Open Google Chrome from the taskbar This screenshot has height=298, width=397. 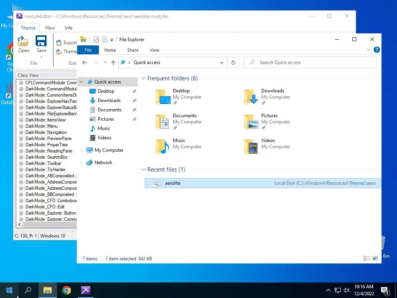67,290
